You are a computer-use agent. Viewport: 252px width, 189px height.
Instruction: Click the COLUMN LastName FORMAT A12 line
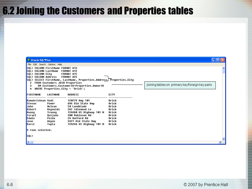click(x=52, y=71)
